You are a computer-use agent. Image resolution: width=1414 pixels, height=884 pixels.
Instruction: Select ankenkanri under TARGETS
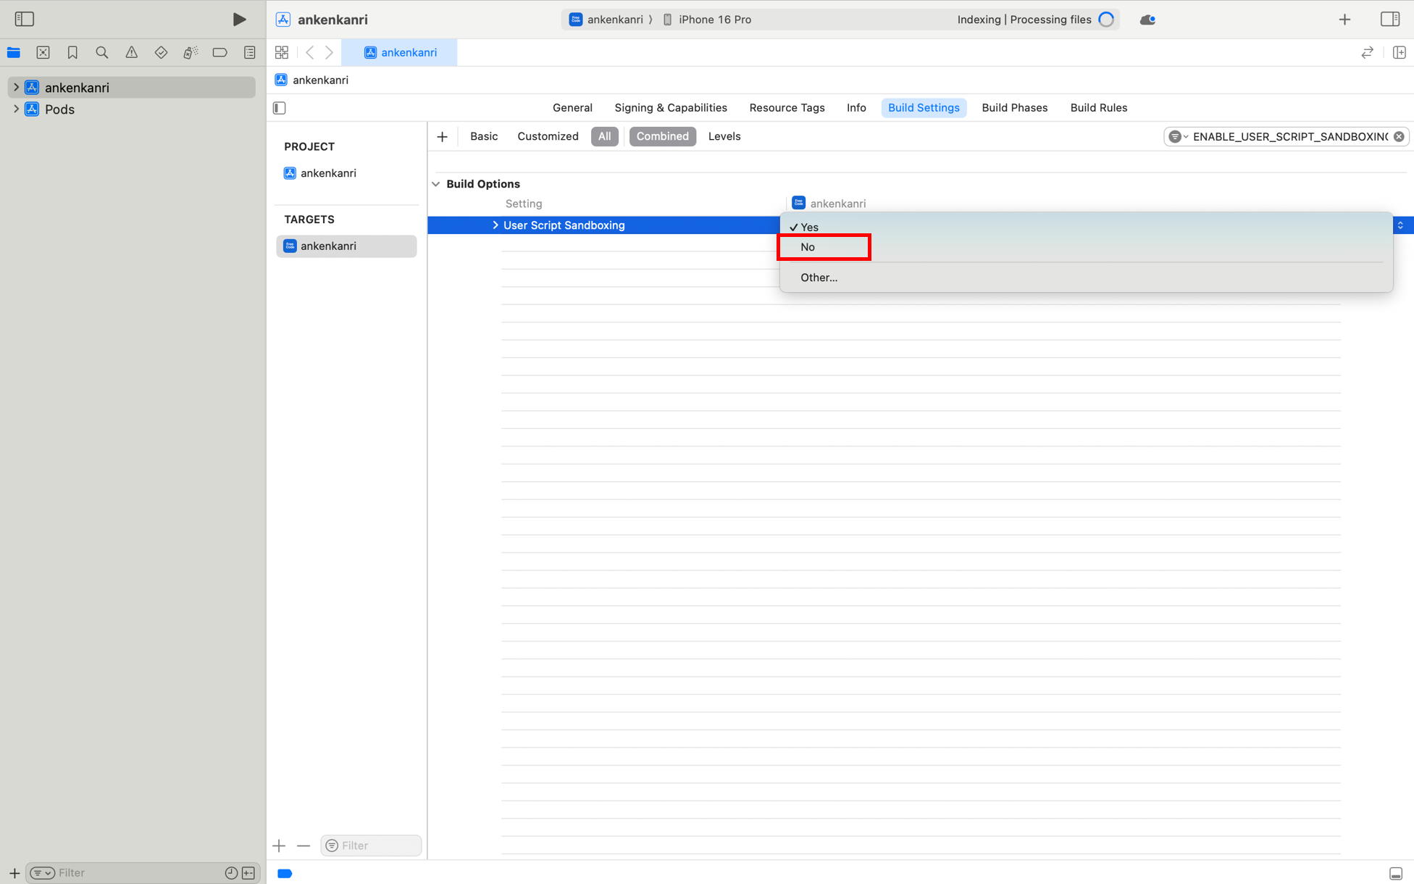click(x=346, y=246)
